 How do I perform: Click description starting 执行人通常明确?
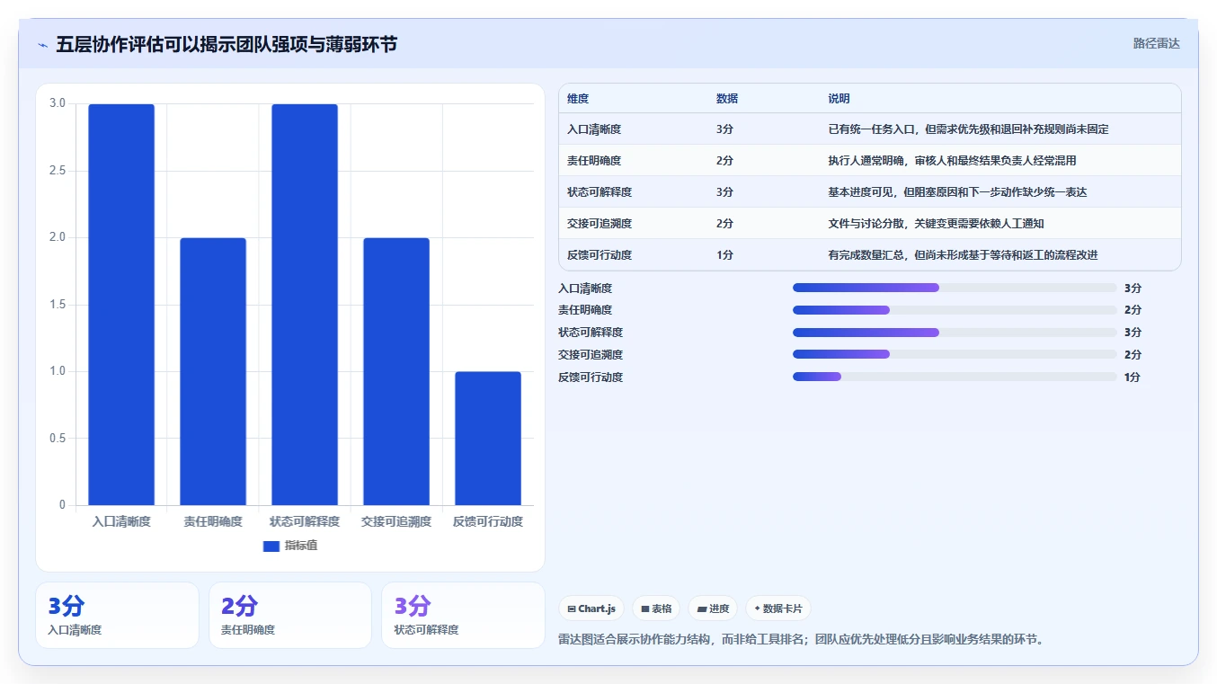(x=952, y=161)
